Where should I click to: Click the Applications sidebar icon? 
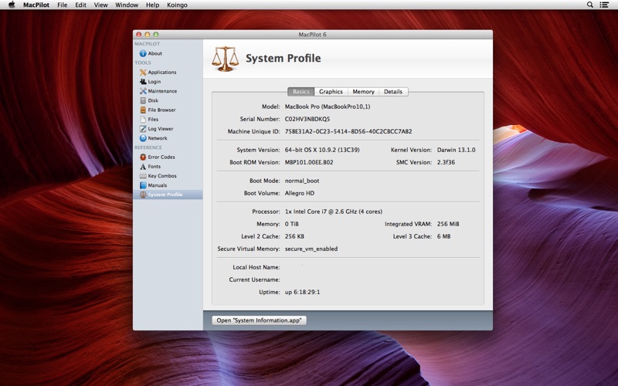[x=143, y=72]
